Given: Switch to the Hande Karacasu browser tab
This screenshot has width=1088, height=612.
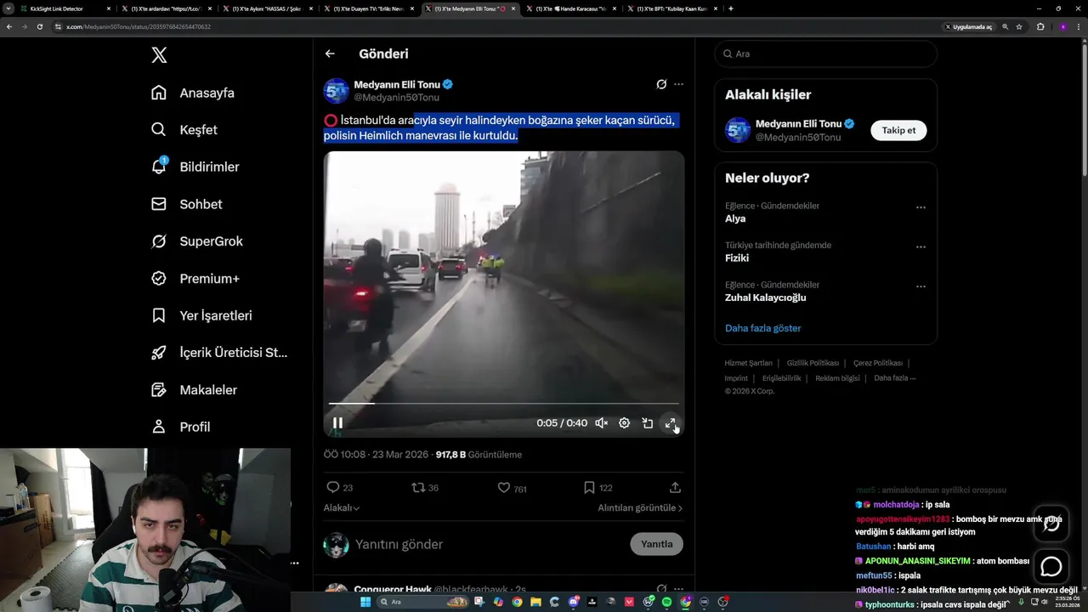Looking at the screenshot, I should (573, 8).
